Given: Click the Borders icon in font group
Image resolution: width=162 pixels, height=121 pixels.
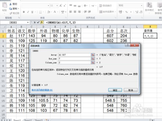Looking at the screenshot, I should coord(40,12).
